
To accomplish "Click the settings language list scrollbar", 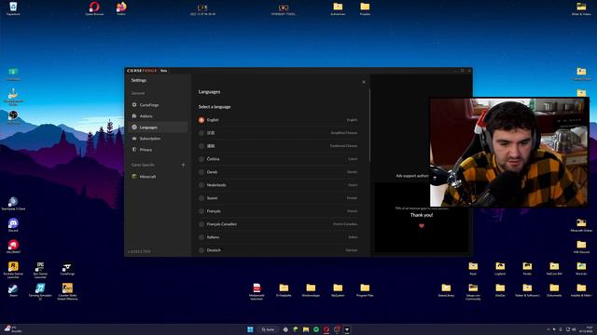I will pyautogui.click(x=369, y=126).
